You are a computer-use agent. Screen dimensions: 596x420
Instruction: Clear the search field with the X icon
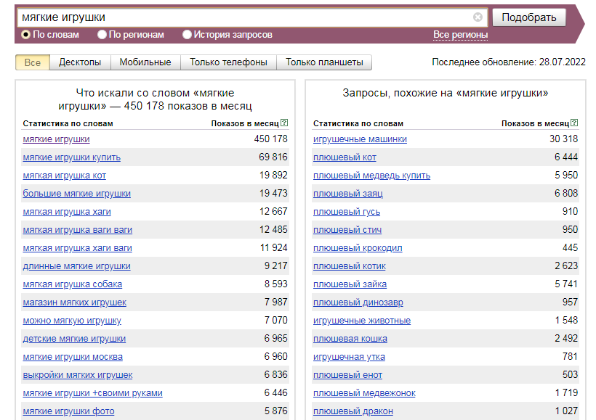478,17
